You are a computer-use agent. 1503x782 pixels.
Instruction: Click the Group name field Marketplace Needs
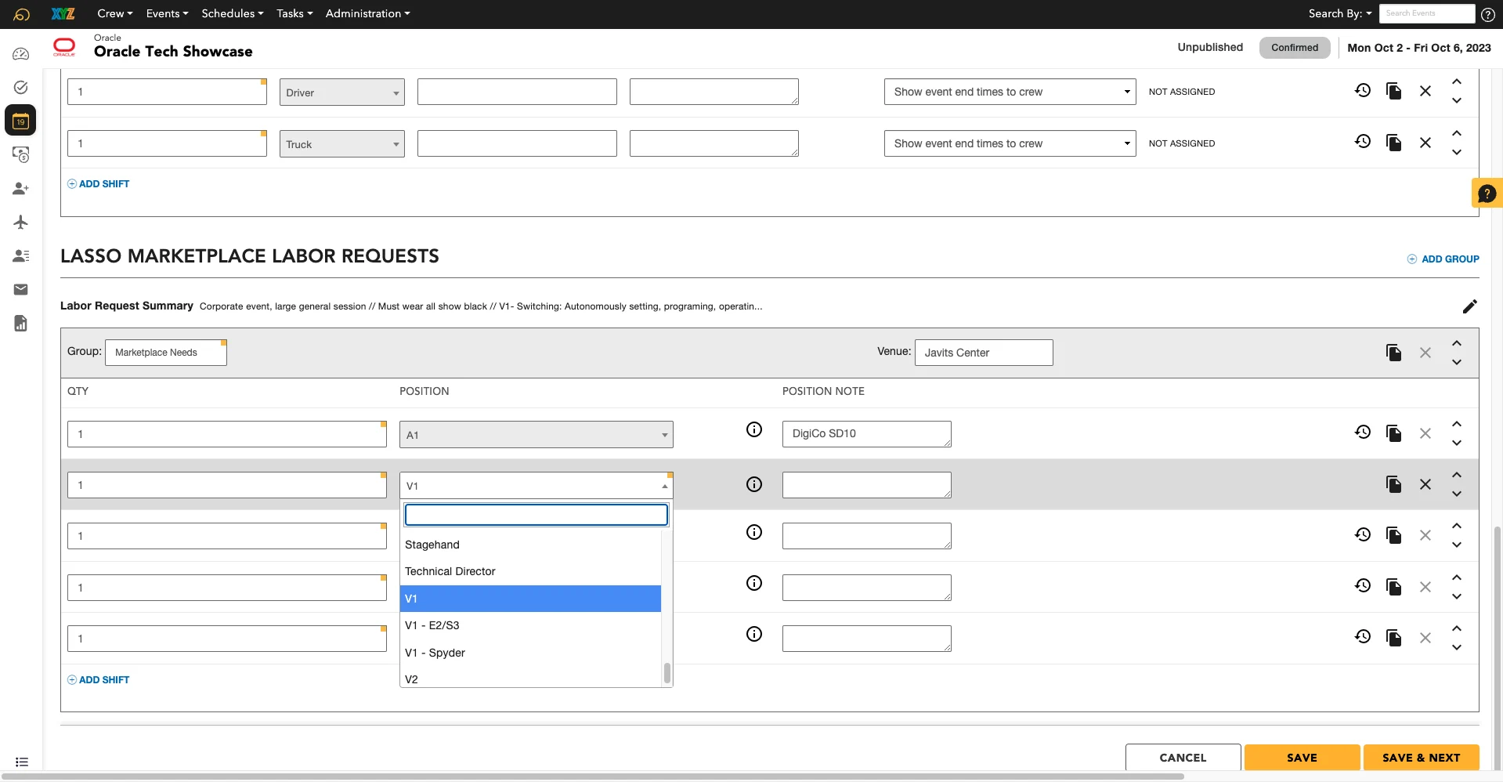(x=166, y=353)
